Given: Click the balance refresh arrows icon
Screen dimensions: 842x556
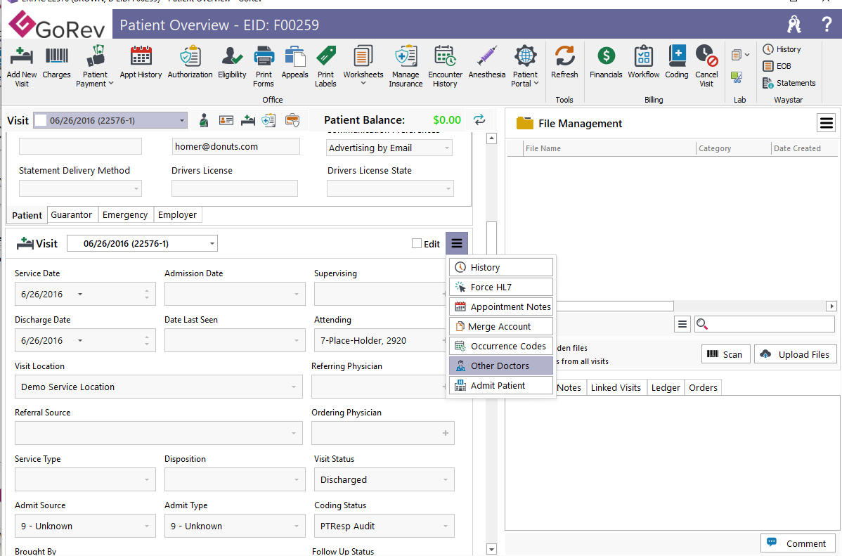Looking at the screenshot, I should coord(479,119).
